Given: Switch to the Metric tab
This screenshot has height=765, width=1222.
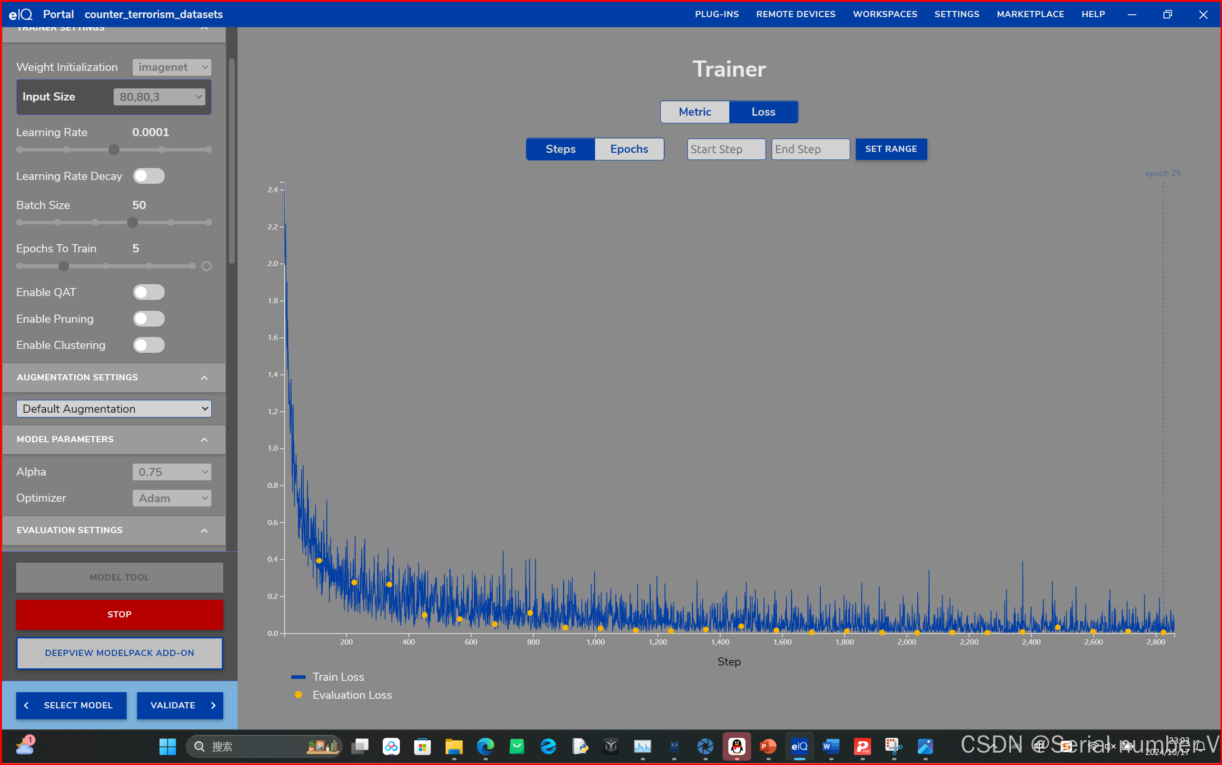Looking at the screenshot, I should tap(695, 112).
